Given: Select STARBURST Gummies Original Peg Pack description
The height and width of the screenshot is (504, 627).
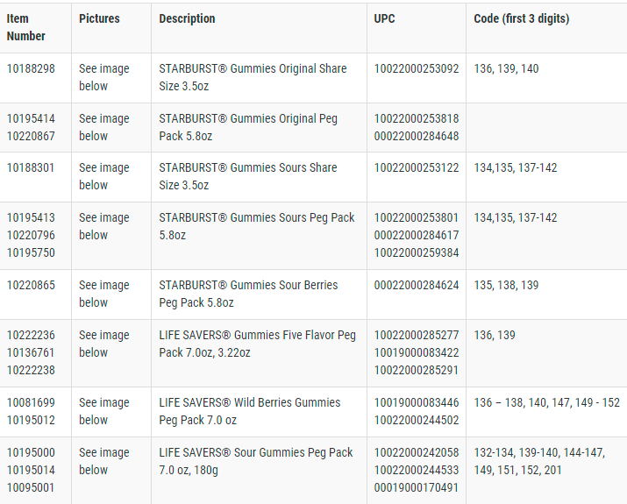Looking at the screenshot, I should point(248,127).
